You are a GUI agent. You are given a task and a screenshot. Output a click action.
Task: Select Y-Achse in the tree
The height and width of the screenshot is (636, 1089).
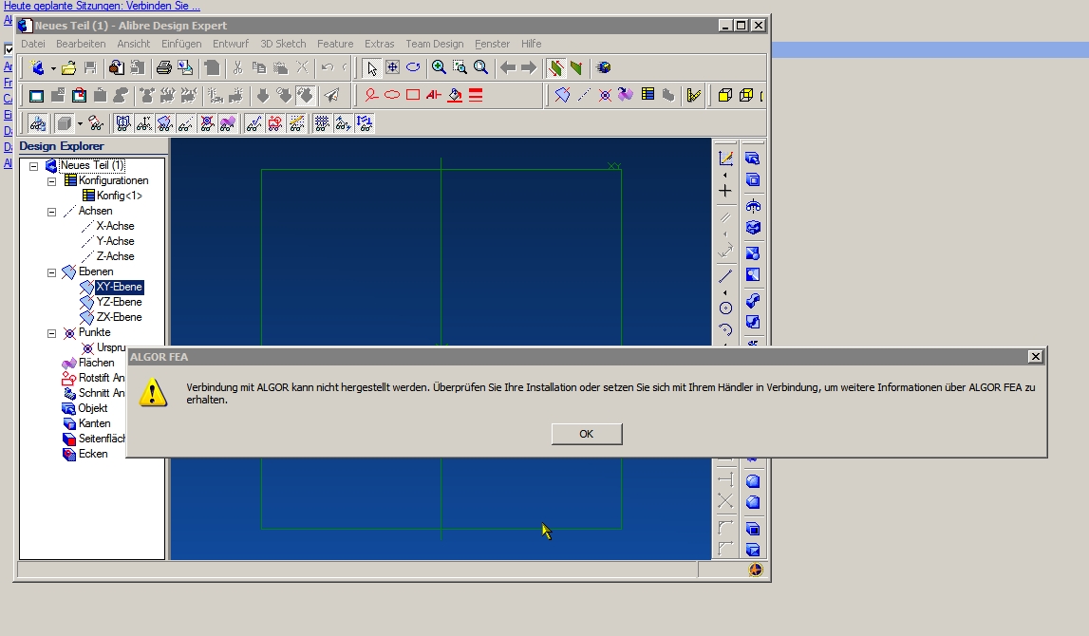[115, 242]
